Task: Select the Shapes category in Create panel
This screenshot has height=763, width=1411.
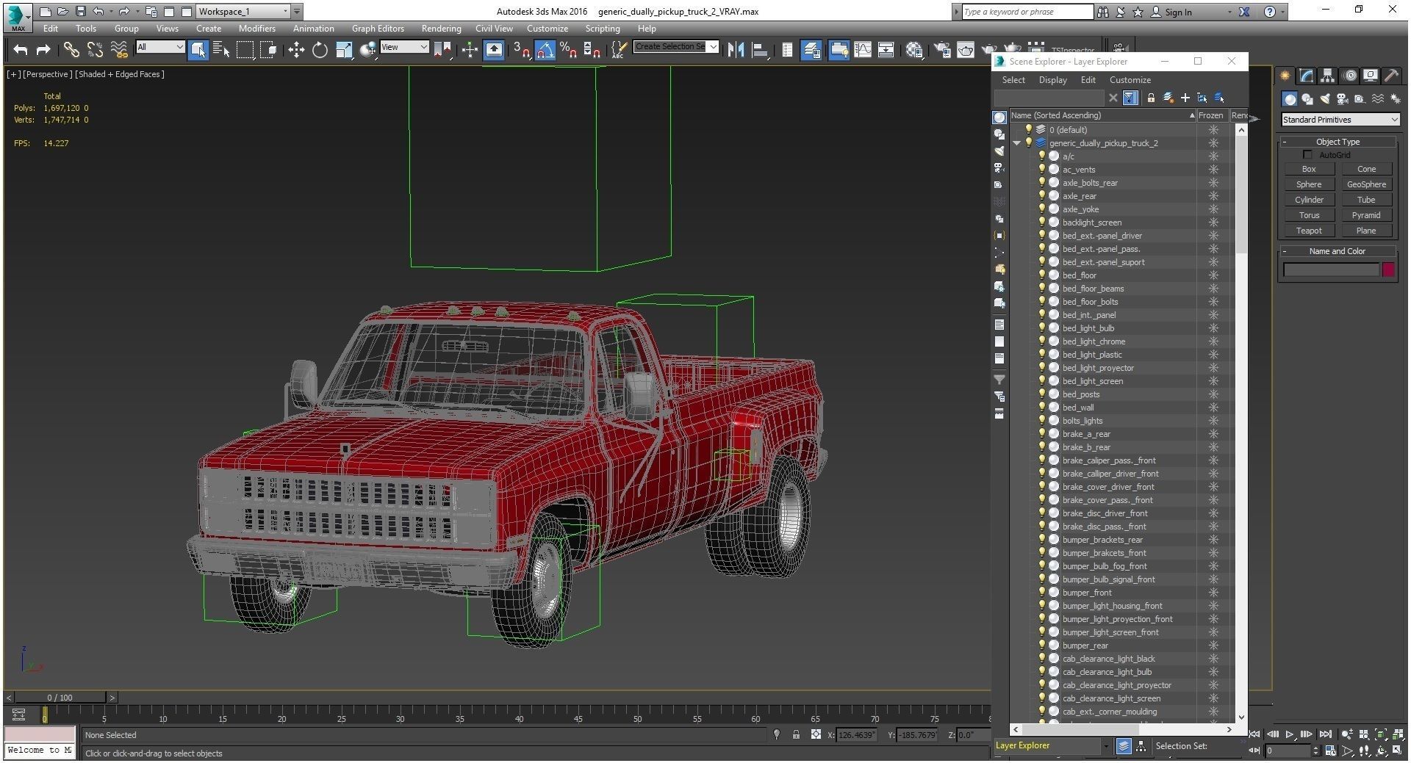Action: (1307, 98)
